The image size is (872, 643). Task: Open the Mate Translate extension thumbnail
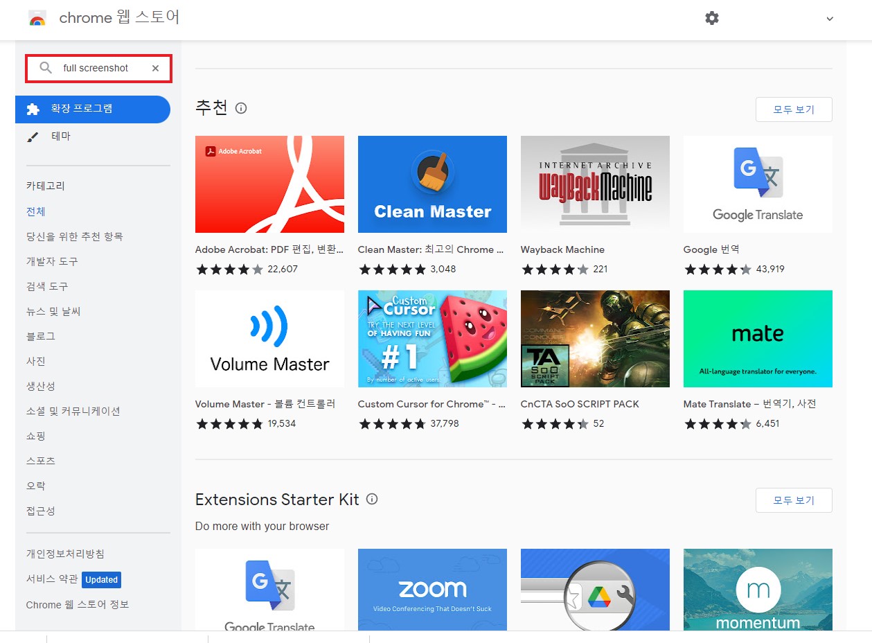coord(758,339)
